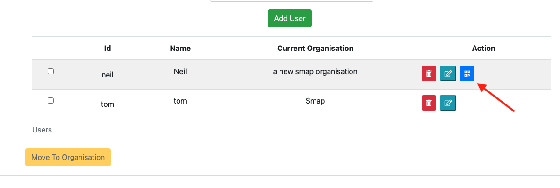This screenshot has height=188, width=560.
Task: Select the lowercase neil Id cell
Action: 108,75
